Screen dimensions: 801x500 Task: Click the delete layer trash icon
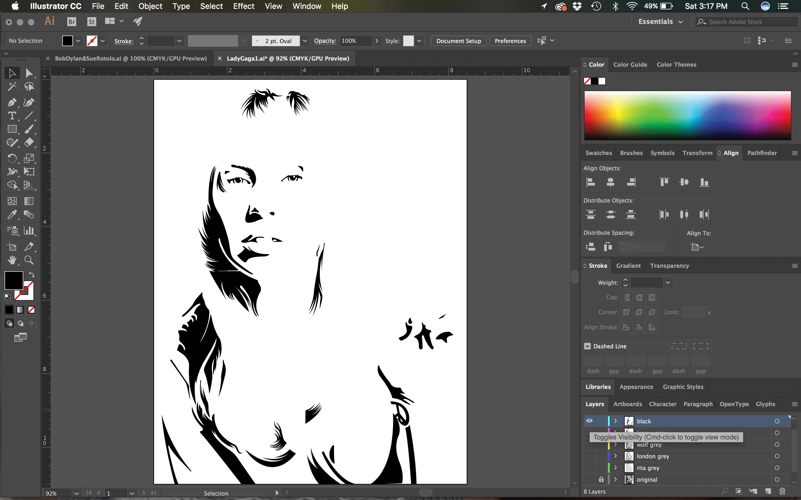782,491
